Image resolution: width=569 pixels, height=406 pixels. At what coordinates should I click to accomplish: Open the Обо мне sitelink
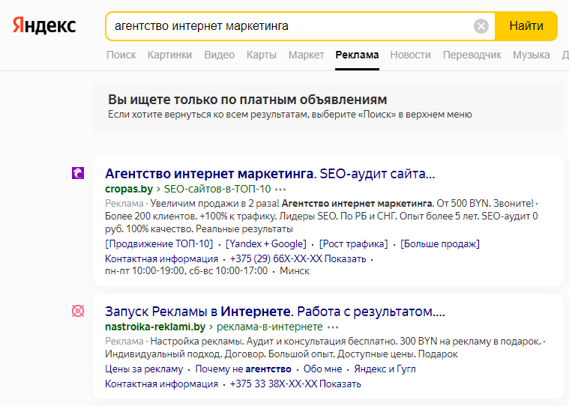click(x=322, y=369)
